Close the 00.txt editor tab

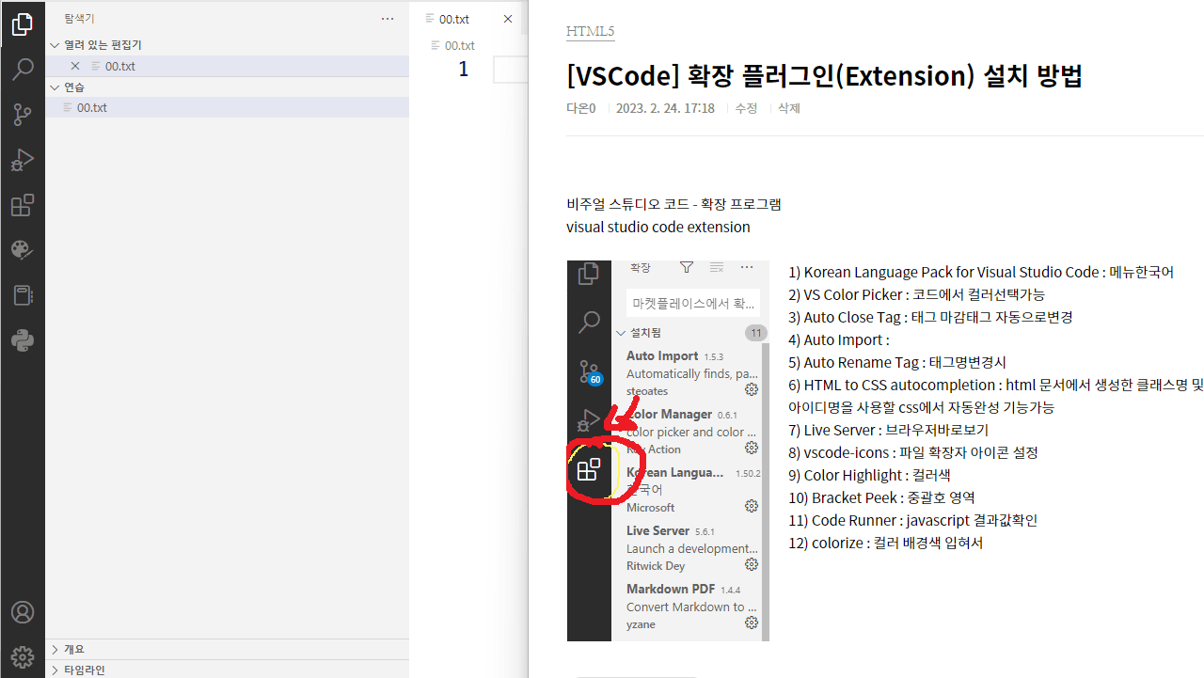[508, 19]
